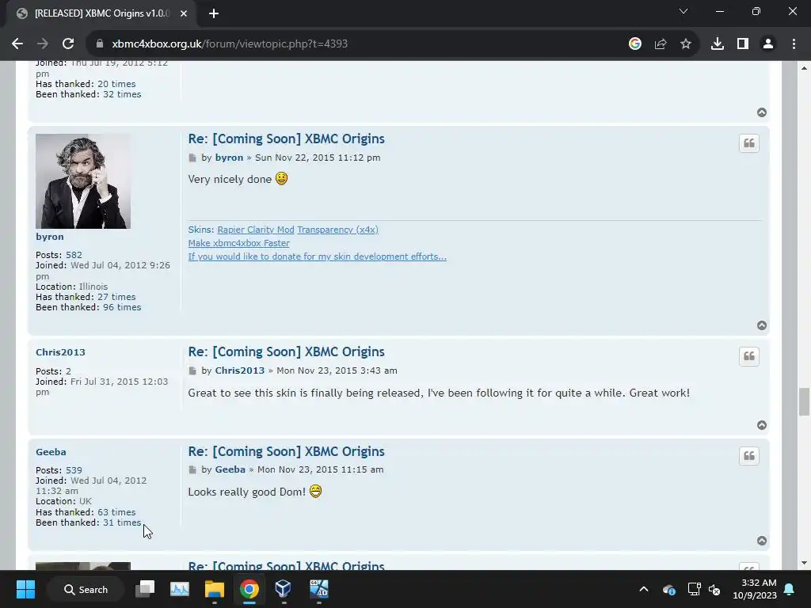
Task: Jump to top from Chris2013's post arrow
Action: click(762, 425)
